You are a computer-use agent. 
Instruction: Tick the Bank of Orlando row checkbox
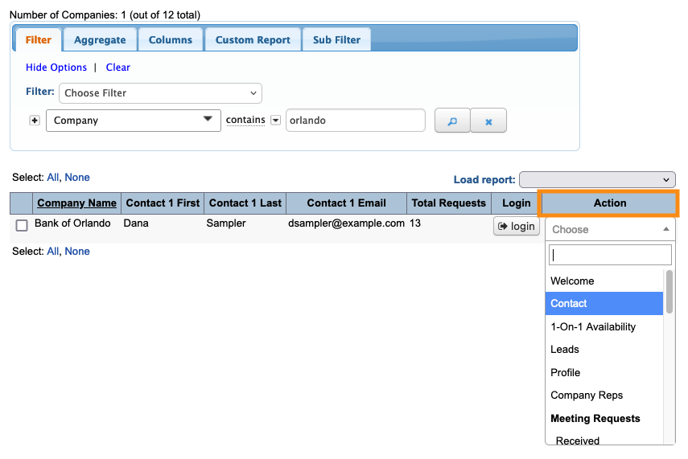(x=22, y=225)
